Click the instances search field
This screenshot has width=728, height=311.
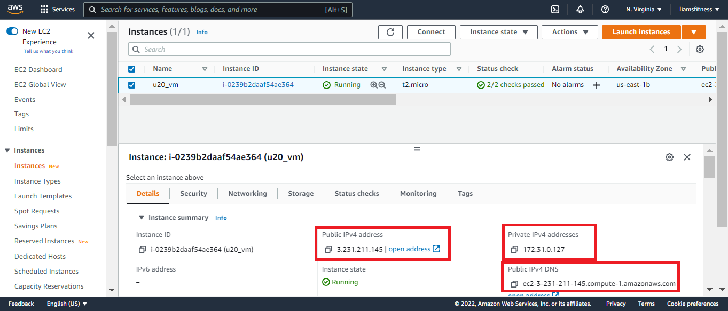(x=289, y=50)
